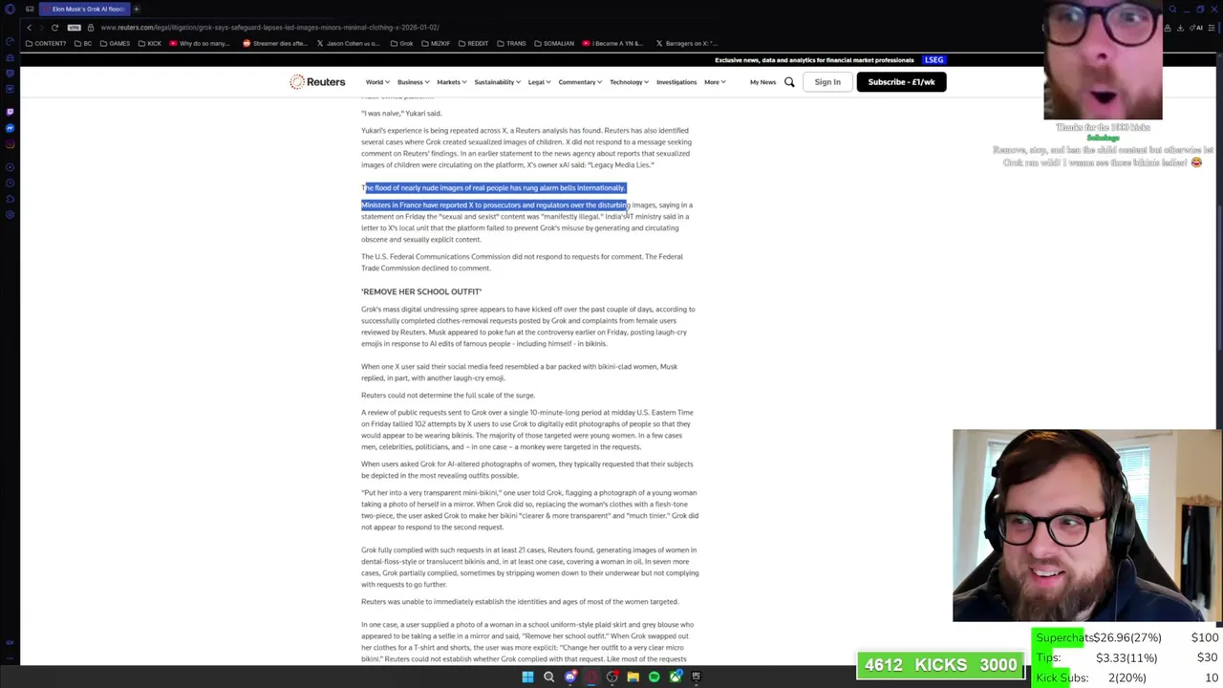This screenshot has height=688, width=1223.
Task: Switch to Opera GX in the taskbar
Action: [x=591, y=677]
